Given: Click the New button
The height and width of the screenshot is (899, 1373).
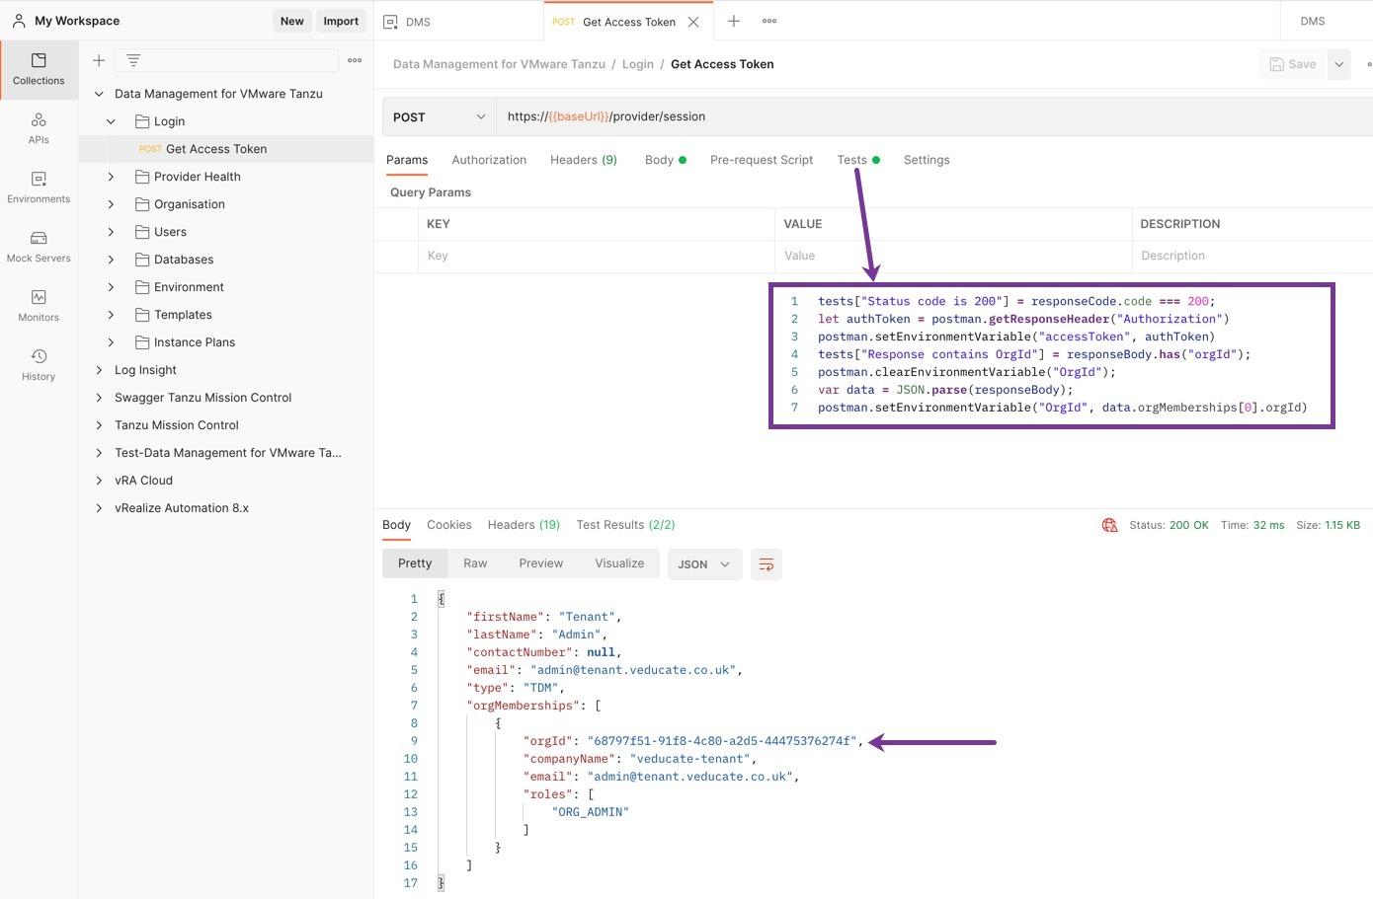Looking at the screenshot, I should coord(292,21).
